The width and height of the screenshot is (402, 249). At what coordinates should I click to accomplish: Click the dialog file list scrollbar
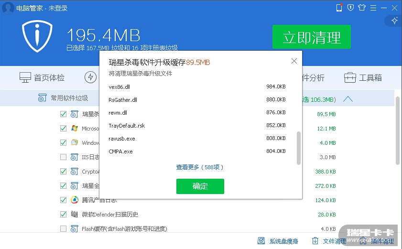pyautogui.click(x=298, y=148)
